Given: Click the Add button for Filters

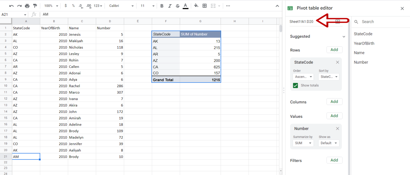Looking at the screenshot, I should tap(334, 160).
